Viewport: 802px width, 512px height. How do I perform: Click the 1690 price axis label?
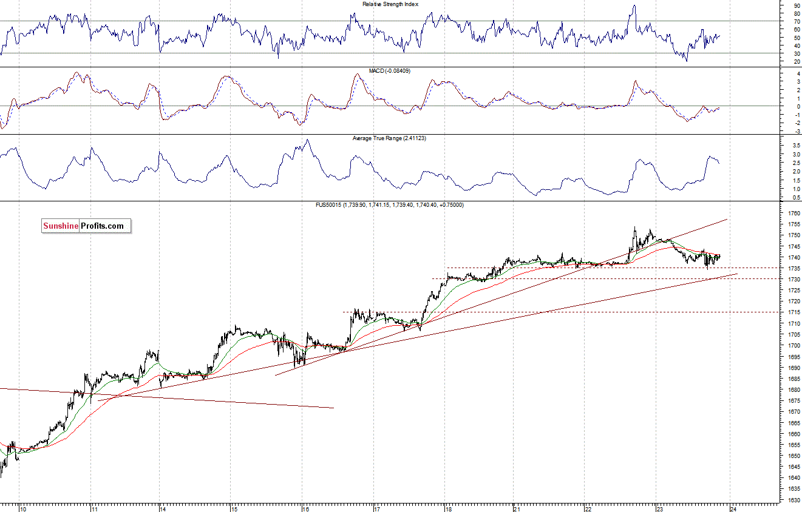[x=795, y=368]
